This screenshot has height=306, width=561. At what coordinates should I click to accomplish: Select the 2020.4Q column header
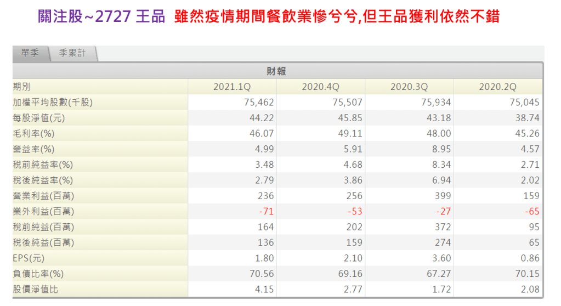321,87
